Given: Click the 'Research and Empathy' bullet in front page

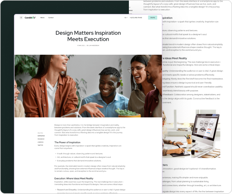Looking at the screenshot, I should click(x=91, y=191).
